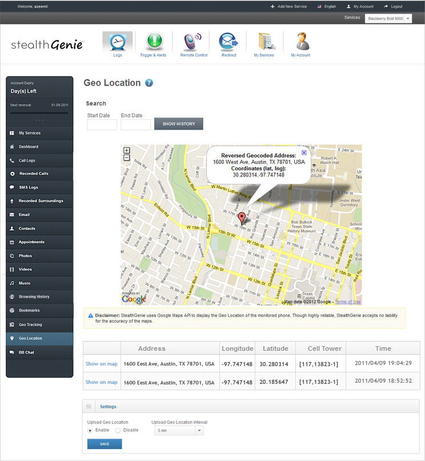Open Music in sidebar
The width and height of the screenshot is (425, 461).
coord(39,283)
